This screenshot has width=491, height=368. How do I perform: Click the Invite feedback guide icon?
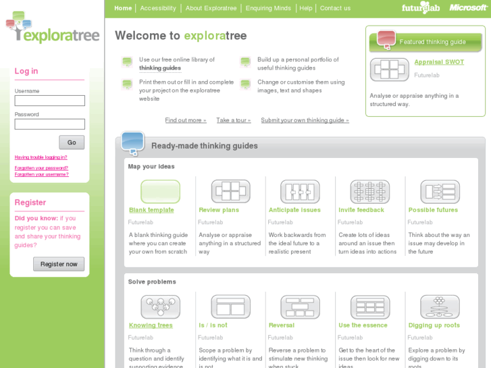pos(370,191)
